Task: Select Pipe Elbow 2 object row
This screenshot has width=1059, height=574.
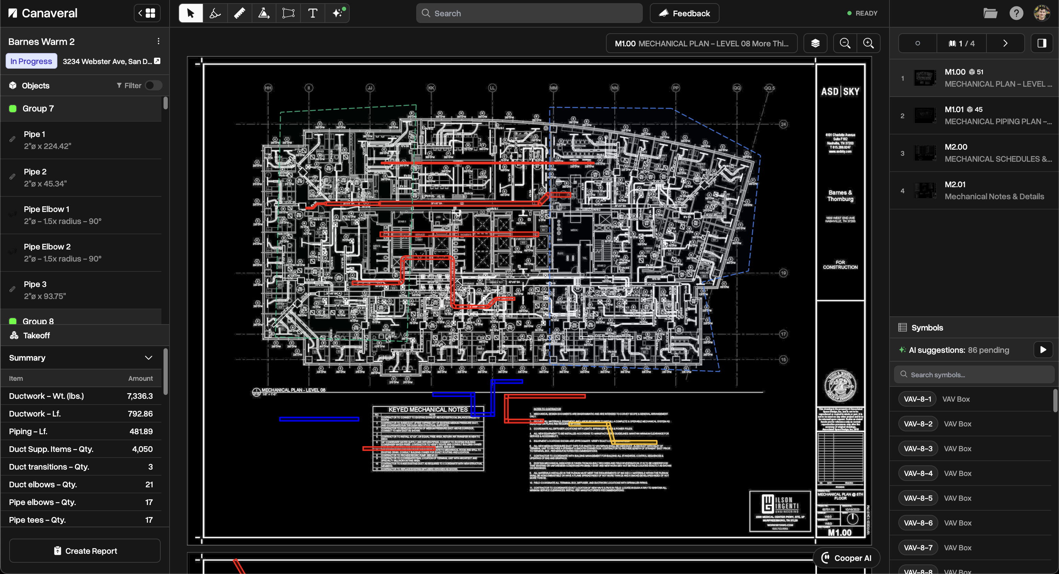Action: tap(81, 252)
